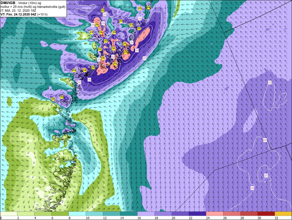
Task: Click the 'DMI/IGB' title text
Action: coord(8,3)
